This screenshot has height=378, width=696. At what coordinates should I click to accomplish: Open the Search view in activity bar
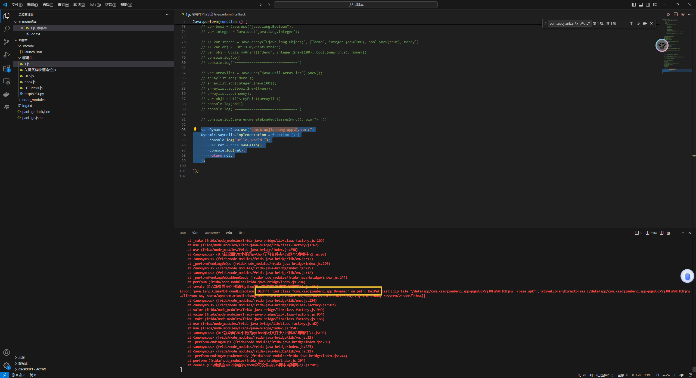(7, 29)
